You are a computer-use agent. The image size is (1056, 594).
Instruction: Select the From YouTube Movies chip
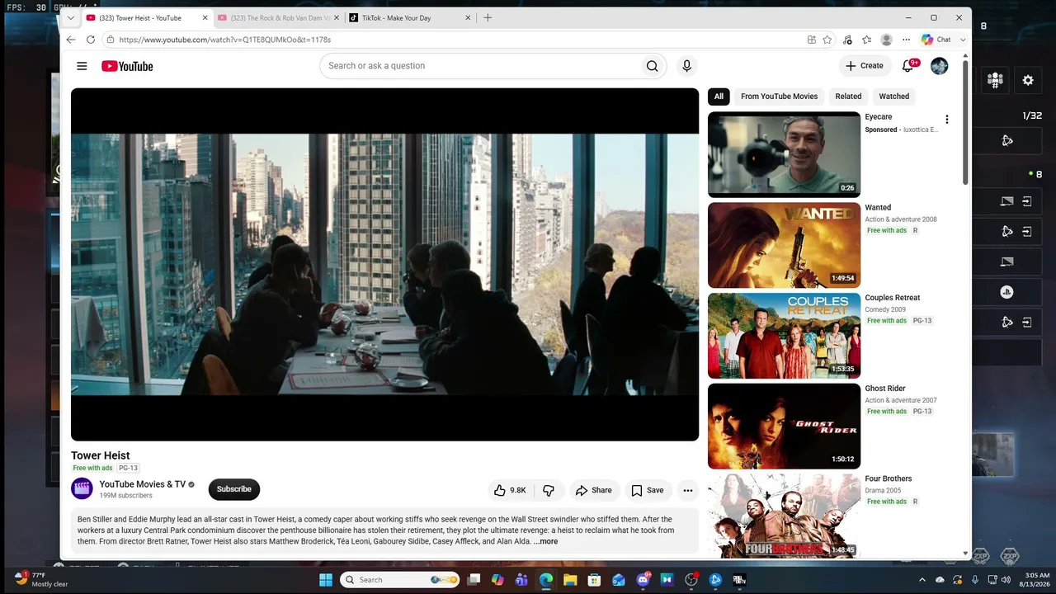tap(779, 97)
